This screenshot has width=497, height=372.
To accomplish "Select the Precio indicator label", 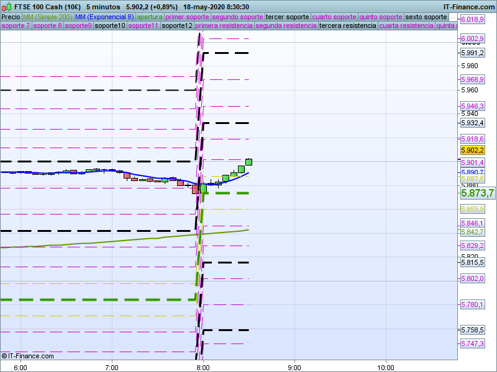I will 11,17.
